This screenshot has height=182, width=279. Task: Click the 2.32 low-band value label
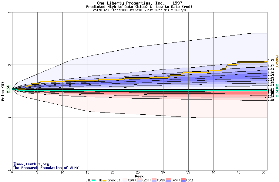(271, 100)
